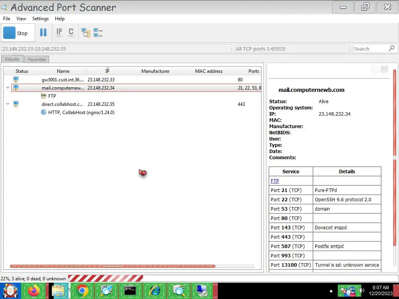The width and height of the screenshot is (399, 299).
Task: Select the direct.collabhost host name
Action: (x=62, y=104)
